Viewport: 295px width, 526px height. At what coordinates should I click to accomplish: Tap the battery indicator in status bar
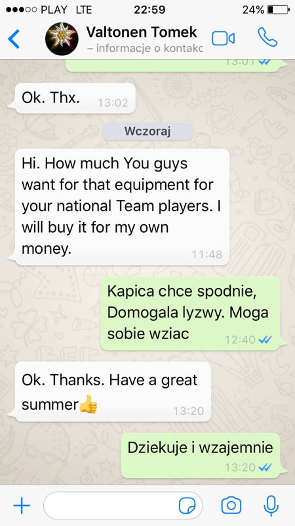[278, 10]
